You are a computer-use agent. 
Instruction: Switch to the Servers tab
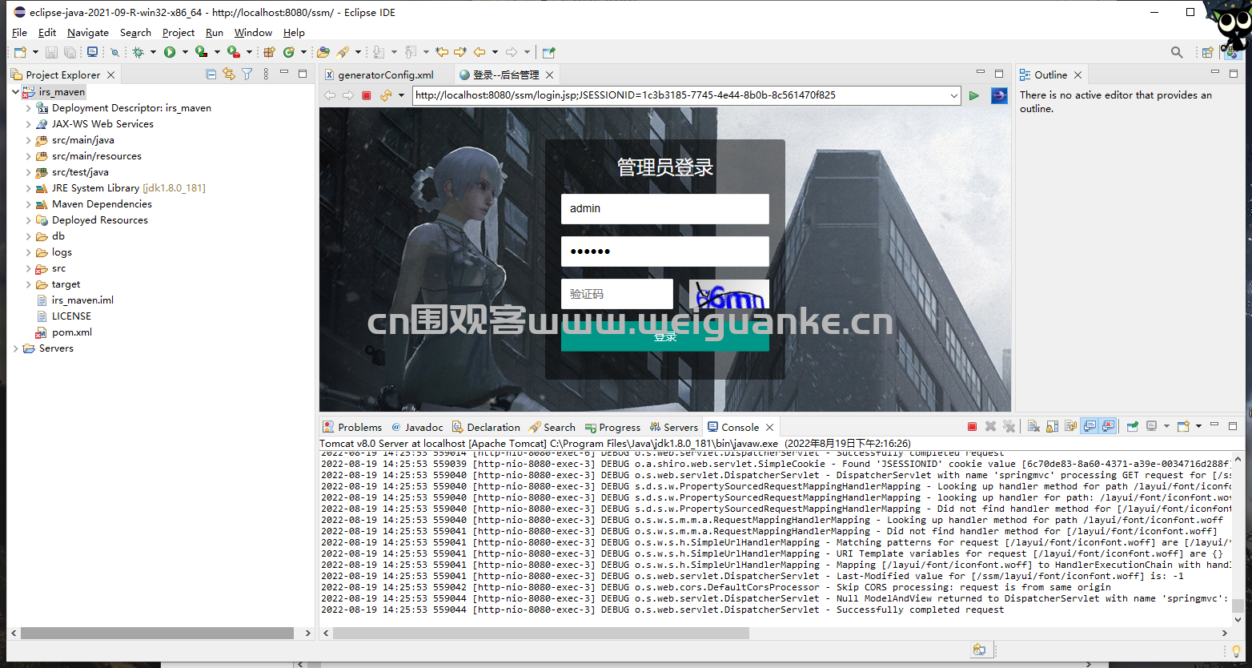point(674,427)
